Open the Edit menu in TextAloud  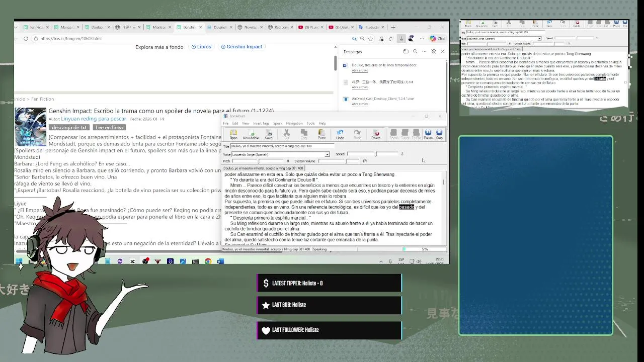pyautogui.click(x=235, y=123)
